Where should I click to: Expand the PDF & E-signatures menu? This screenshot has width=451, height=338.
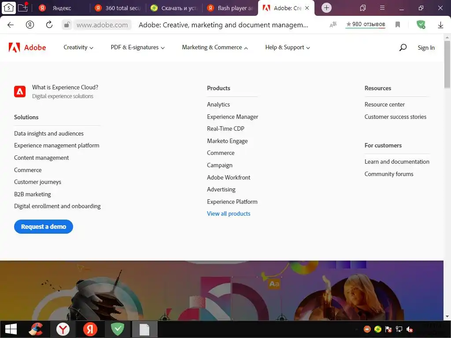(137, 48)
